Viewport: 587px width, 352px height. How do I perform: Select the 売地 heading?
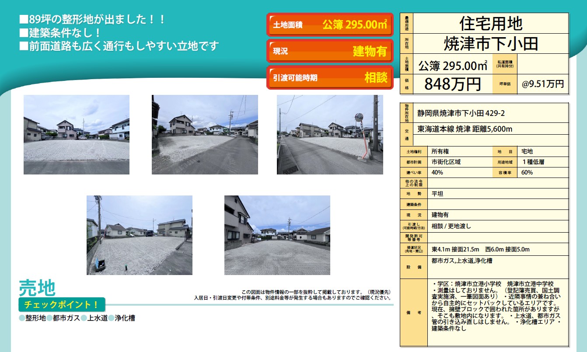click(x=37, y=288)
